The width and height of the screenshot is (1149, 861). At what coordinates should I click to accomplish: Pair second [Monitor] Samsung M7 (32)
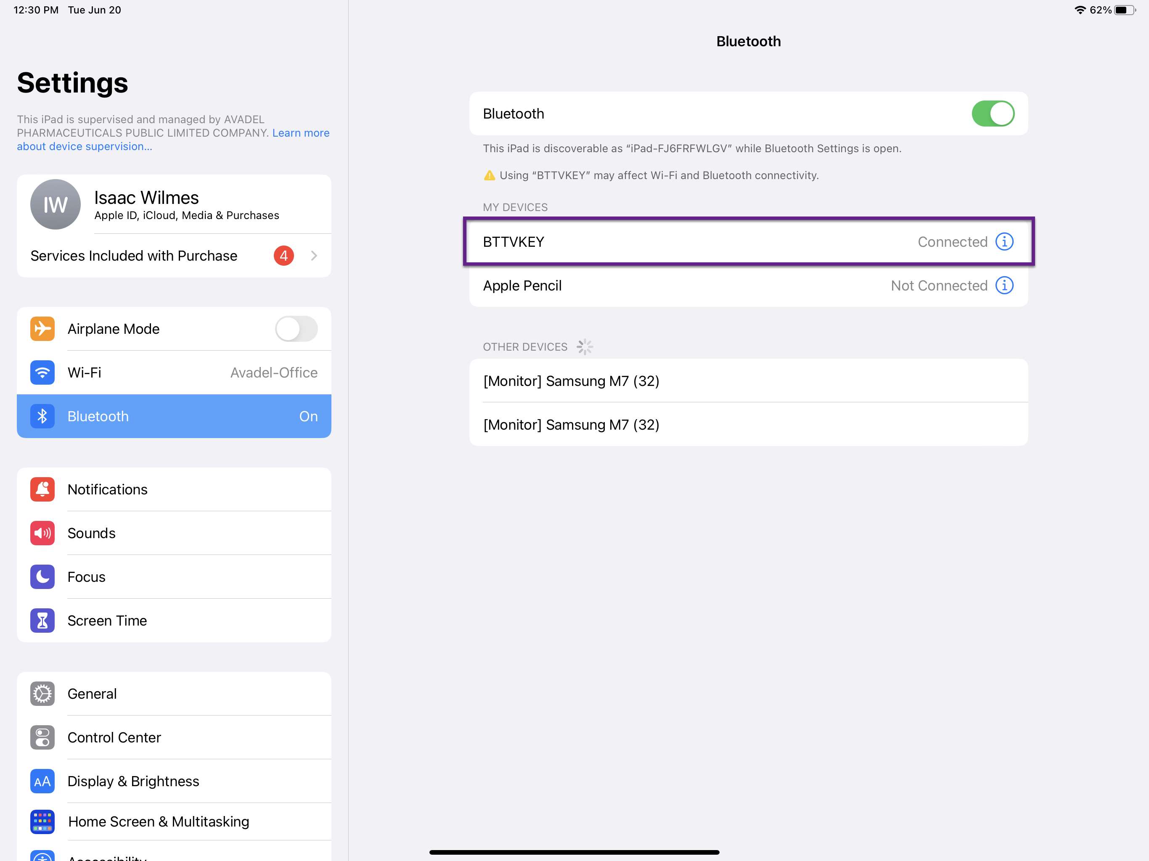pos(749,424)
